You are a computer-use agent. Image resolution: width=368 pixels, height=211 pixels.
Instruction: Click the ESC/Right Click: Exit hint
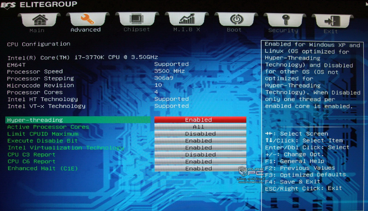(303, 189)
